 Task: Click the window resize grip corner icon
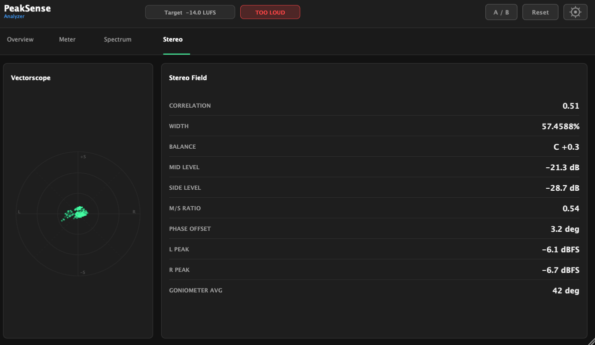coord(591,341)
